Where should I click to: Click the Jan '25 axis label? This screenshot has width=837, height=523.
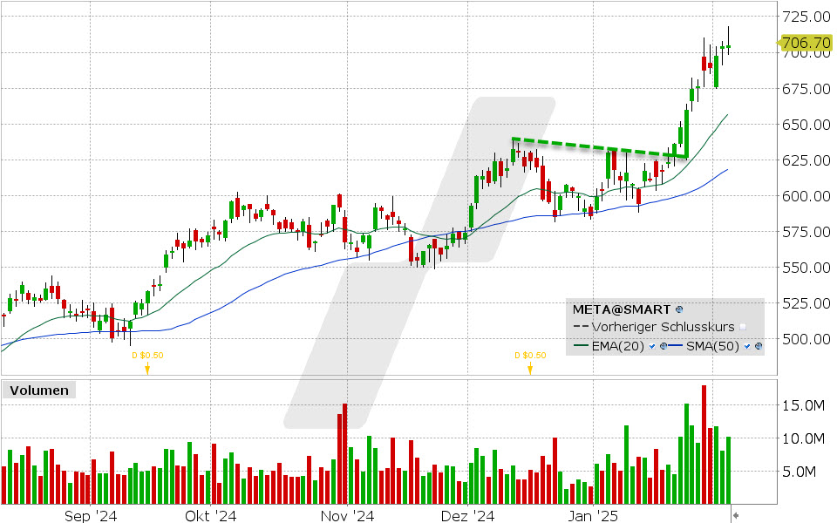coord(593,515)
